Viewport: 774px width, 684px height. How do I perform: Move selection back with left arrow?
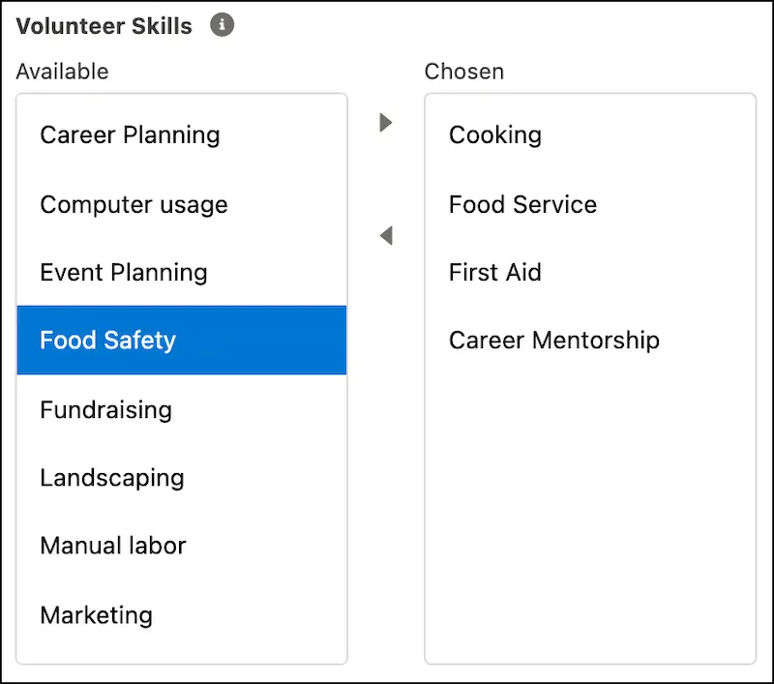[x=386, y=235]
